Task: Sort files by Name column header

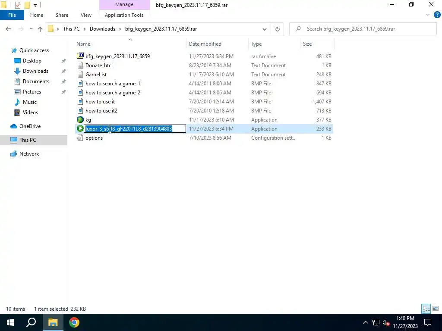Action: tap(130, 44)
